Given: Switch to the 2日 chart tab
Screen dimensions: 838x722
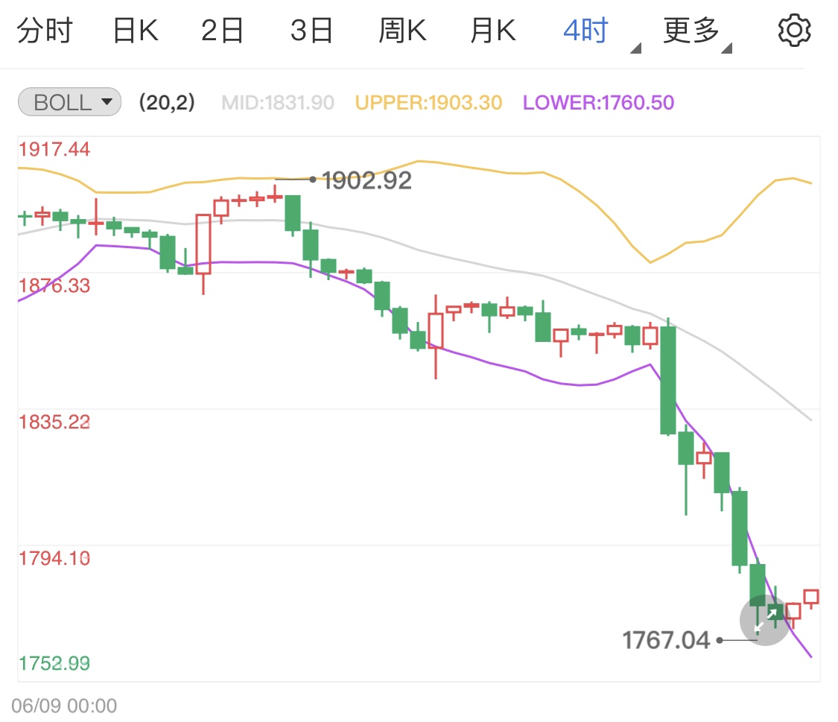Looking at the screenshot, I should pyautogui.click(x=222, y=31).
